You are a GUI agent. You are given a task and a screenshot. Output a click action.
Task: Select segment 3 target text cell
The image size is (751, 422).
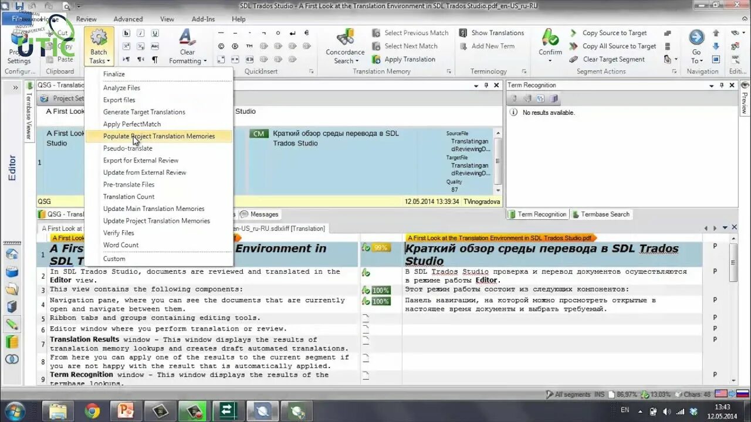click(x=552, y=290)
